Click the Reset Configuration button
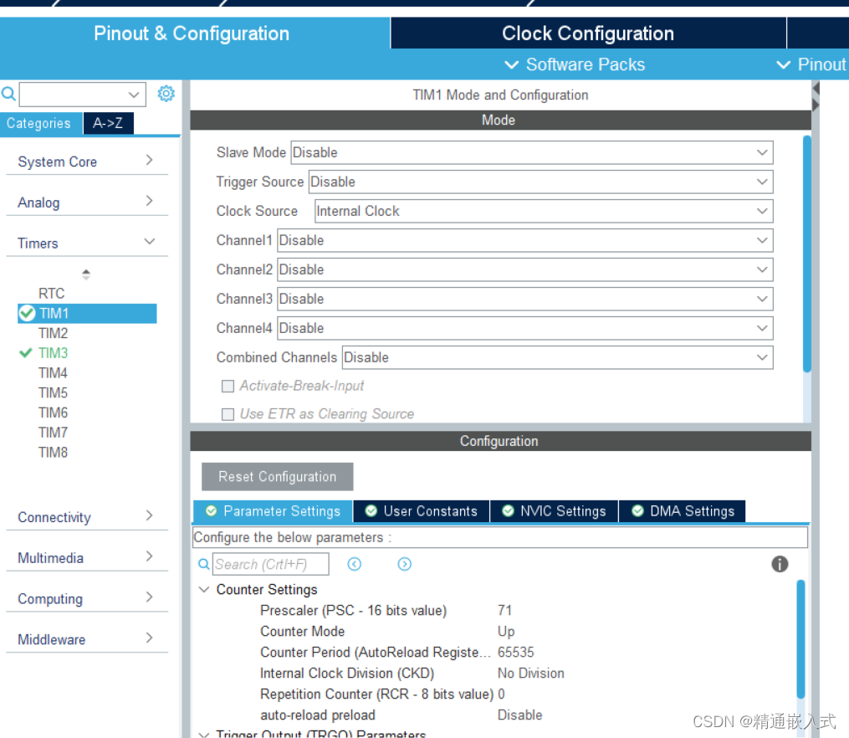849x738 pixels. pos(277,476)
